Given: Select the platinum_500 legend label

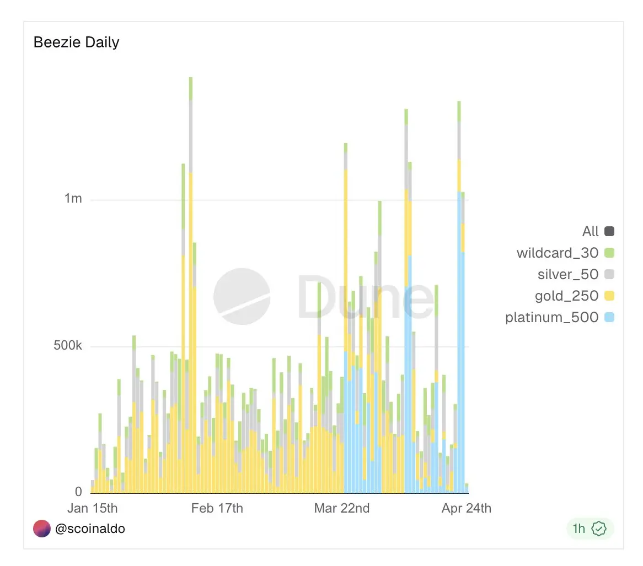Looking at the screenshot, I should [551, 317].
